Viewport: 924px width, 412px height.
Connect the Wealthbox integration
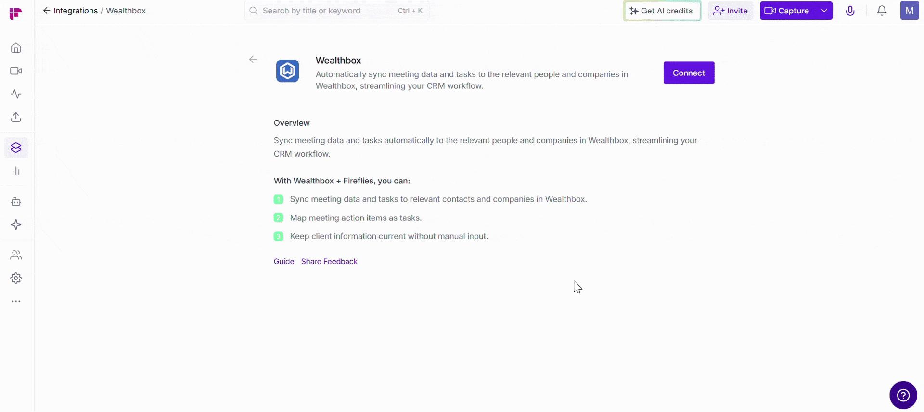pos(689,73)
